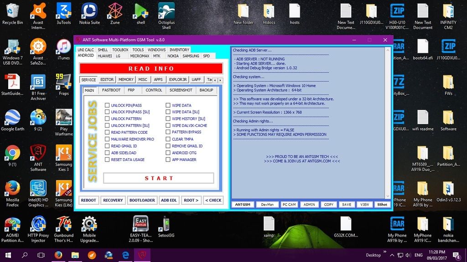The width and height of the screenshot is (467, 262).
Task: Click the COPY log button
Action: 328,204
